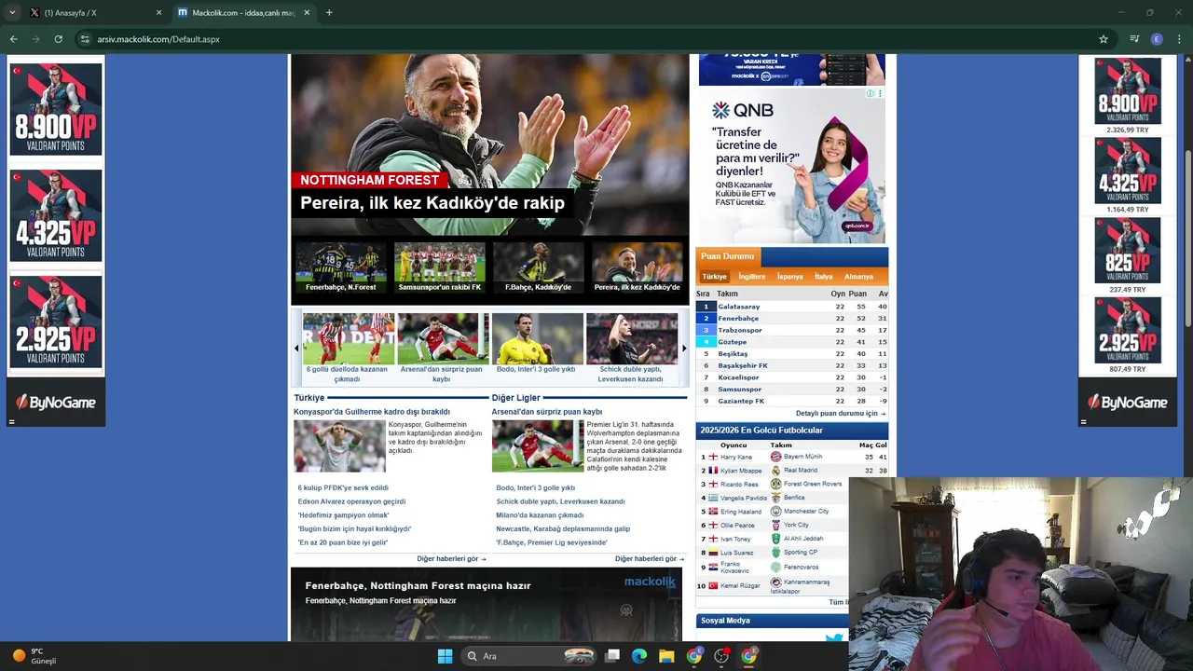Close the Anasayfa / X tab

158,13
